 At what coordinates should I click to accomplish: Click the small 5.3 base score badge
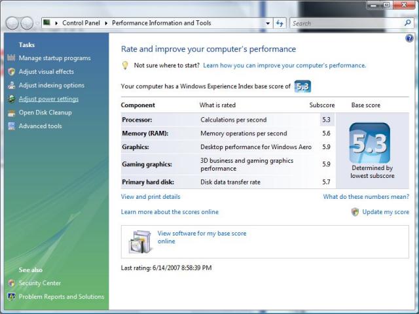coord(302,86)
